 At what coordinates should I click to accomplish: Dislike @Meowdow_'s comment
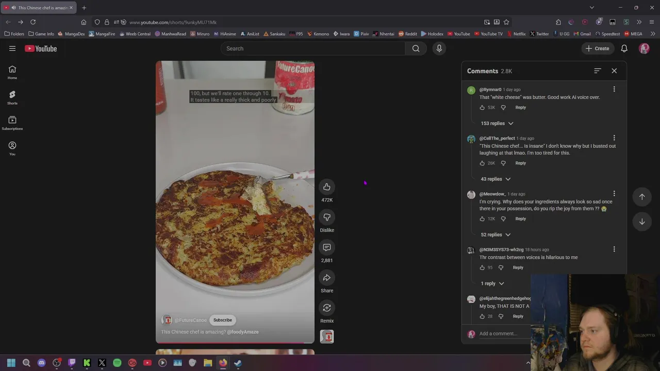(x=503, y=218)
